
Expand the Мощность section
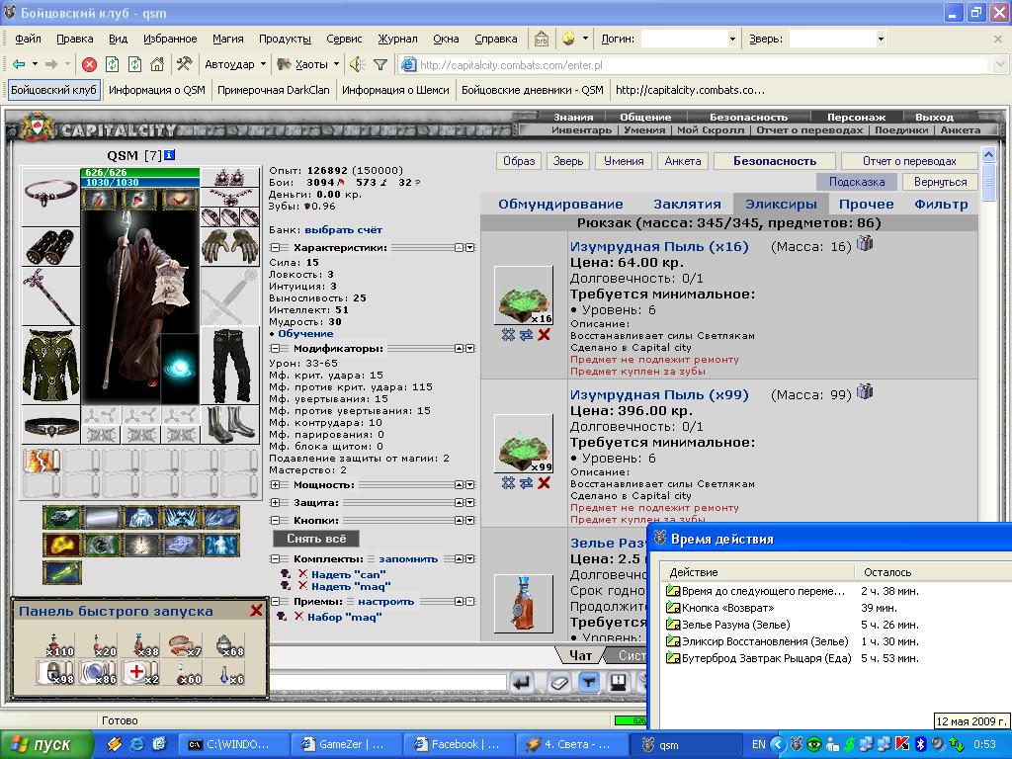(275, 484)
